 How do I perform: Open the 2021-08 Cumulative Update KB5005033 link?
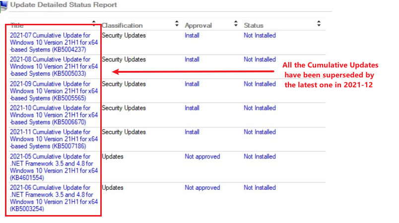[x=54, y=66]
